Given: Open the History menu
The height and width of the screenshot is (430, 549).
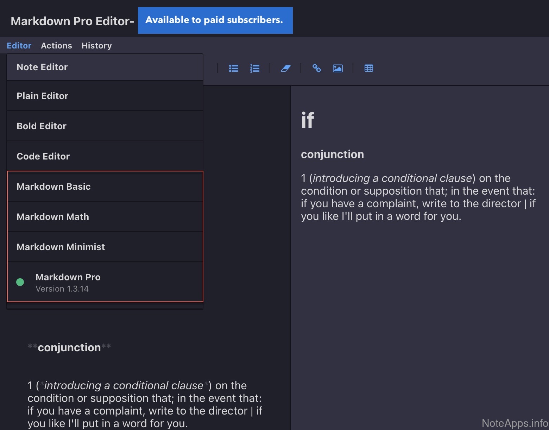Looking at the screenshot, I should (x=96, y=46).
